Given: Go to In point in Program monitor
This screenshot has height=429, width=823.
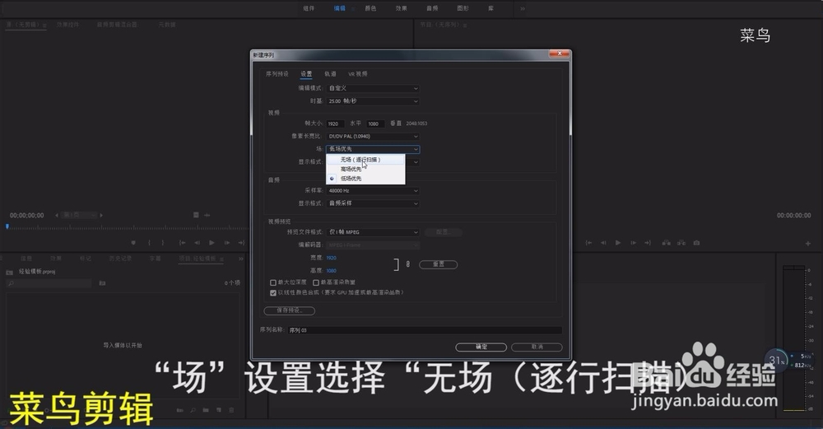Looking at the screenshot, I should click(x=589, y=243).
